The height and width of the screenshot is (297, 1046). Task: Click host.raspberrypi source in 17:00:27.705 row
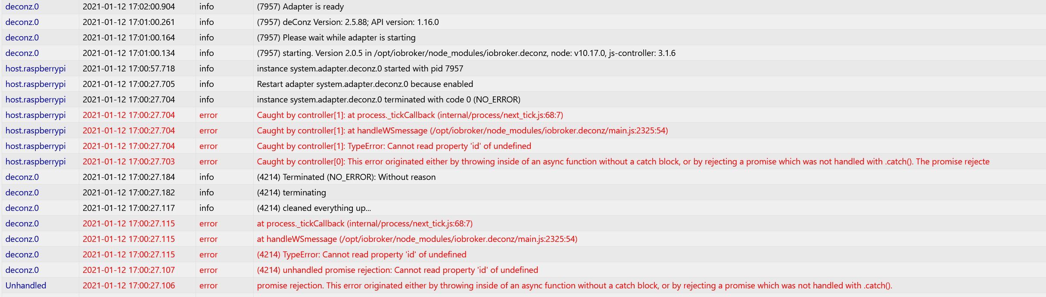coord(35,84)
